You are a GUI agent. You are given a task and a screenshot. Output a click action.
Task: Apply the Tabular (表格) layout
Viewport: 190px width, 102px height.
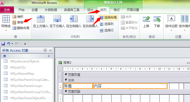18,22
